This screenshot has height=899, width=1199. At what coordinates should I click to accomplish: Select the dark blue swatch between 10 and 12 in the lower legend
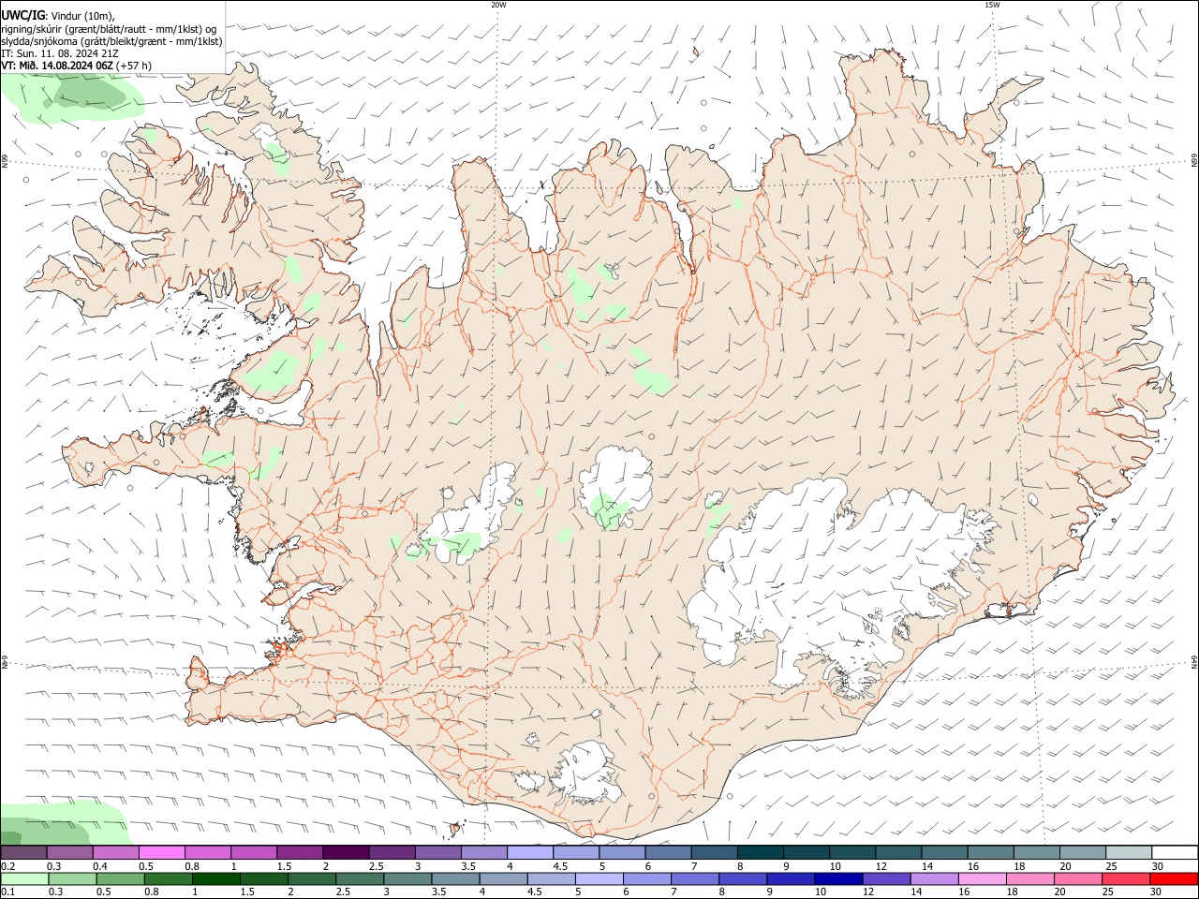pos(837,879)
